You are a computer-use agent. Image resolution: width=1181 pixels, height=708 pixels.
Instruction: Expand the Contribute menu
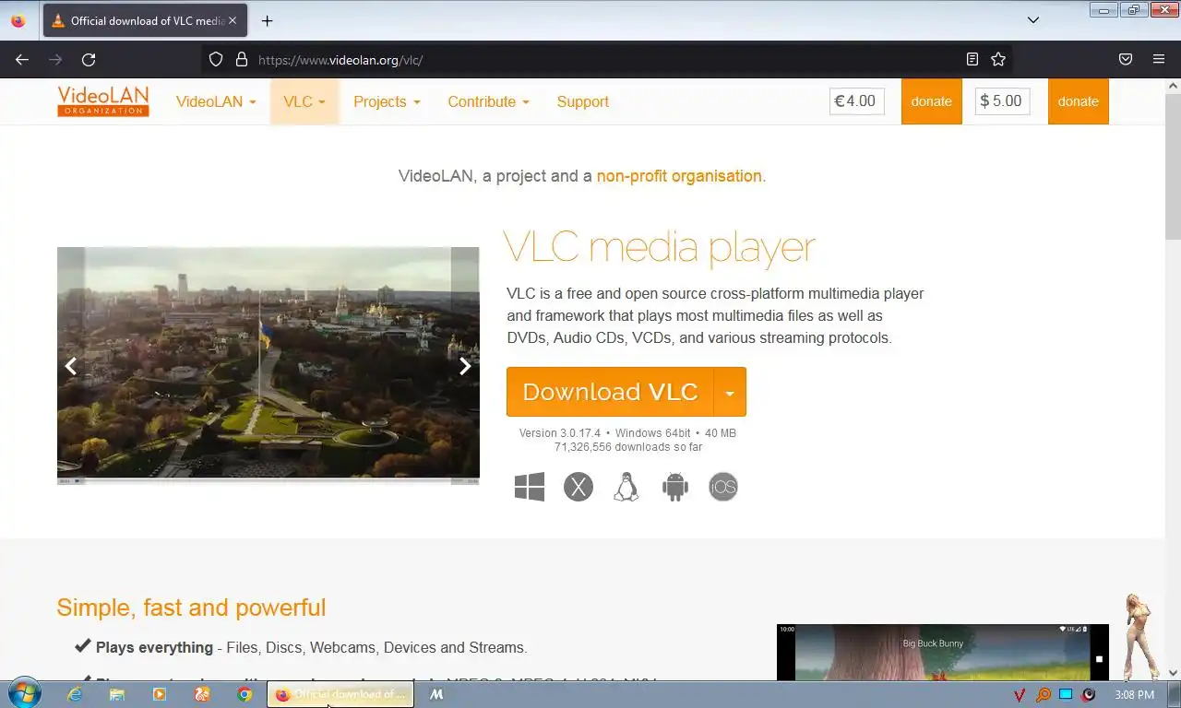[x=488, y=101]
